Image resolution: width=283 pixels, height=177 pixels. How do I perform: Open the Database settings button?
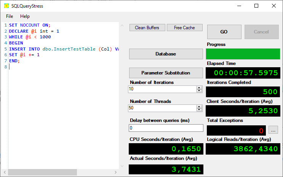pyautogui.click(x=166, y=54)
